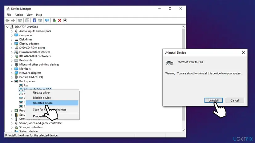This screenshot has width=255, height=143.
Task: Click the speaker icon beside Audio inputs and outputs
Action: (x=16, y=31)
